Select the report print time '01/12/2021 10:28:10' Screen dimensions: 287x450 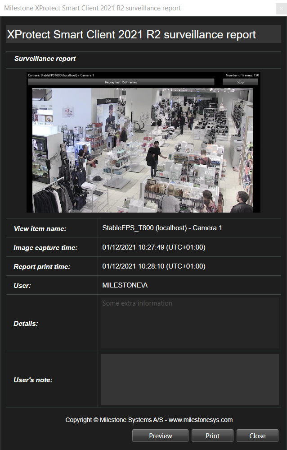point(133,266)
